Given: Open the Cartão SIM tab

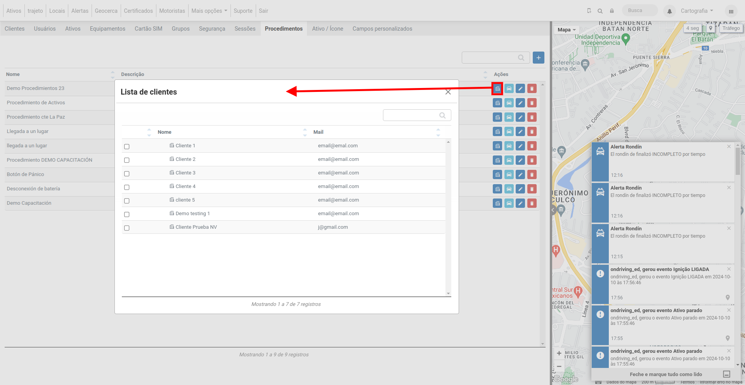Looking at the screenshot, I should point(149,29).
